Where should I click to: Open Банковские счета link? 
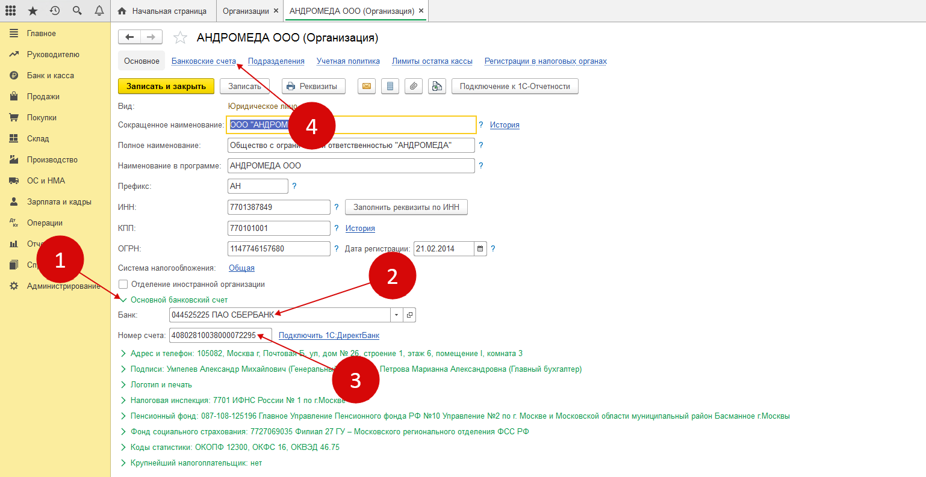click(204, 61)
